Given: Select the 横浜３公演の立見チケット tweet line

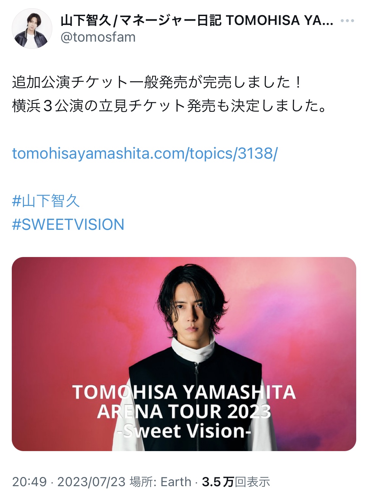Looking at the screenshot, I should point(169,106).
